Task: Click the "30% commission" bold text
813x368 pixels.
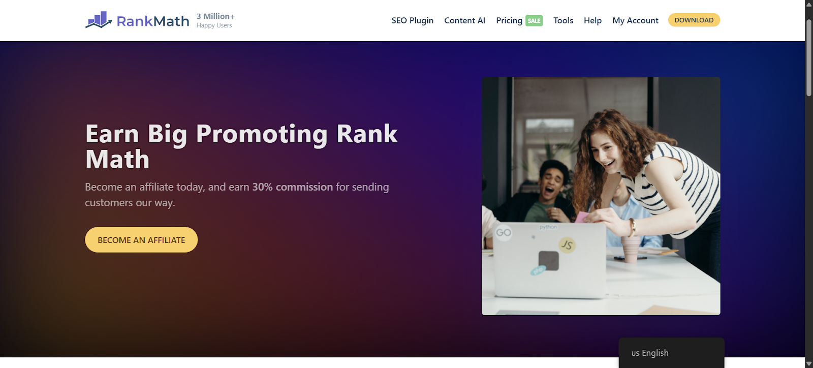Action: pyautogui.click(x=293, y=187)
